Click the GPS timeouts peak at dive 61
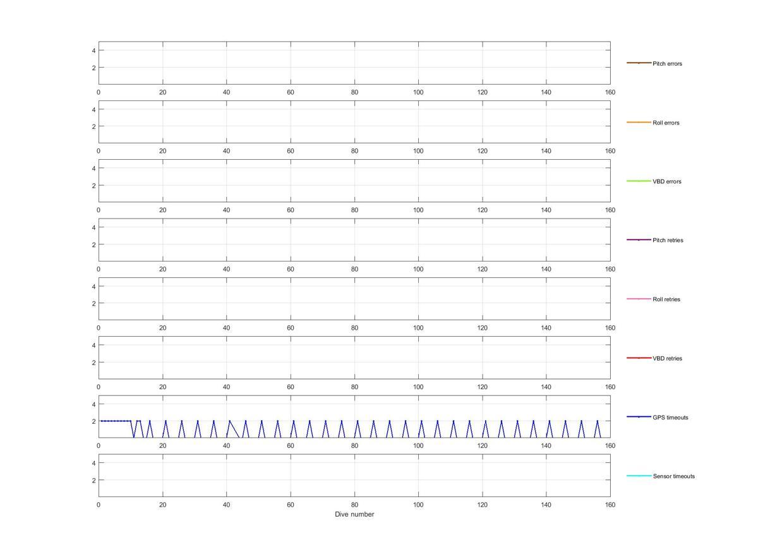This screenshot has height=559, width=758. pos(294,421)
